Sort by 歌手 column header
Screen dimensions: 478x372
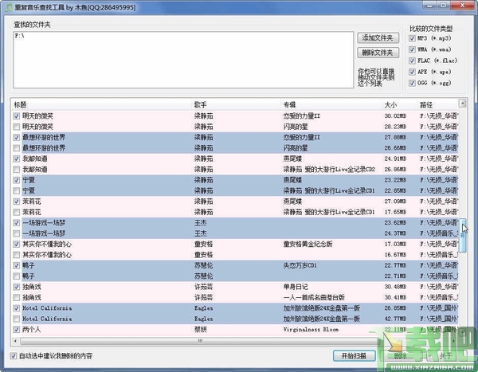237,104
